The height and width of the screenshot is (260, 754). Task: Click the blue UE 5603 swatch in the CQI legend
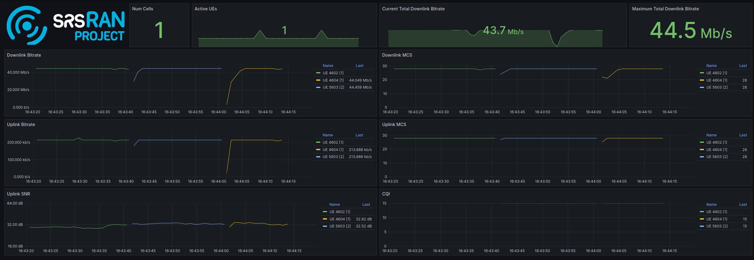(702, 226)
